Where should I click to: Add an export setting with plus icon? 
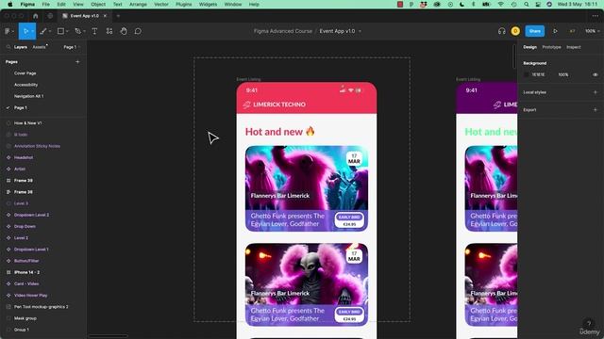[x=596, y=109]
